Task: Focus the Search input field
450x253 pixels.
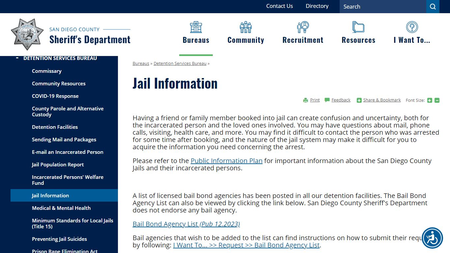Action: point(383,7)
